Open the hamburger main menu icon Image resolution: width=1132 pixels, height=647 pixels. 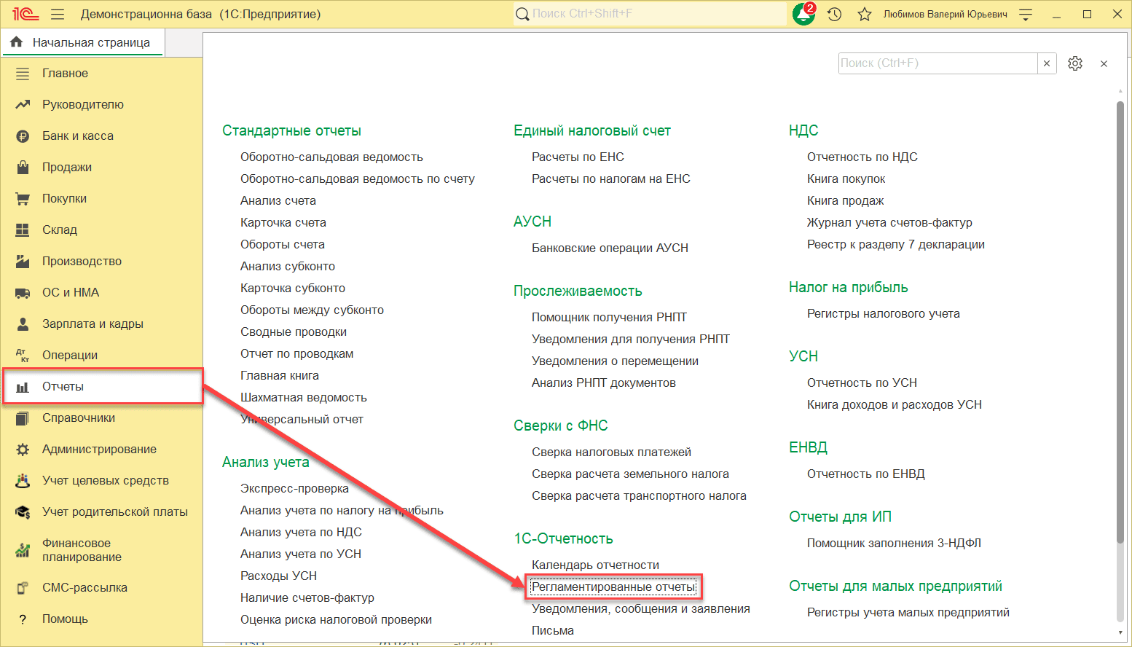[58, 15]
